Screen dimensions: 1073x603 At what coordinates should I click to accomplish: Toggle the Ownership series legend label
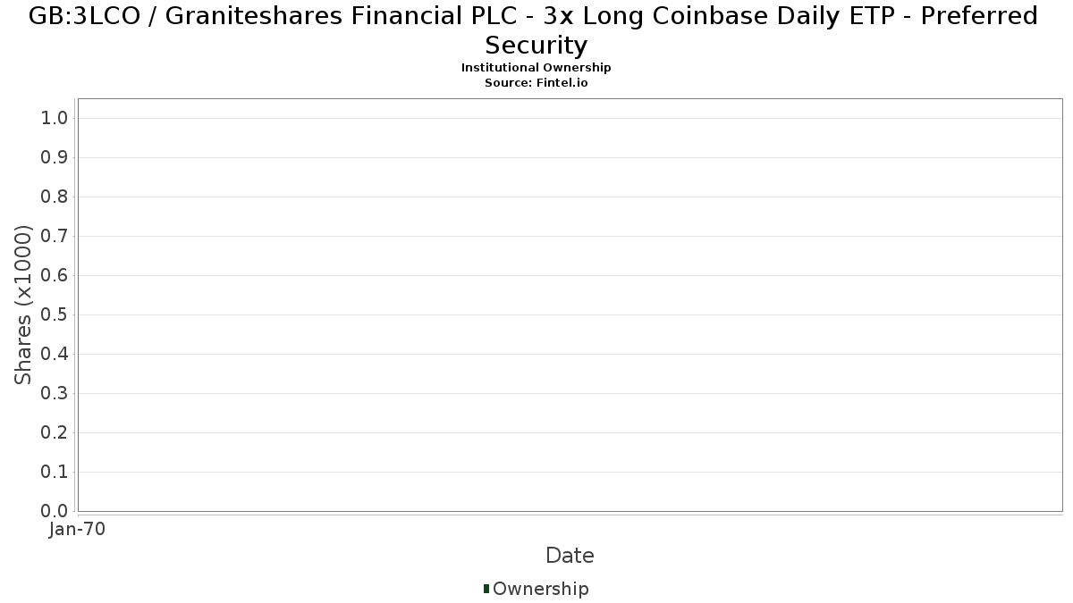pos(540,589)
